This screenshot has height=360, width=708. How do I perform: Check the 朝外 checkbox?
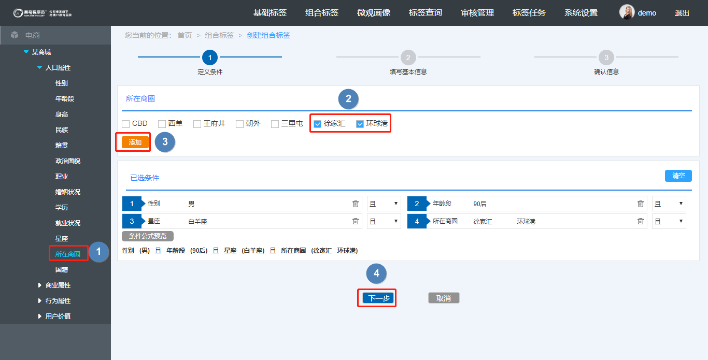click(239, 124)
